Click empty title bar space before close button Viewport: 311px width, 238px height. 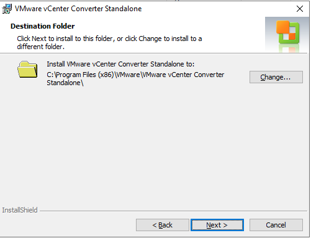pos(217,9)
